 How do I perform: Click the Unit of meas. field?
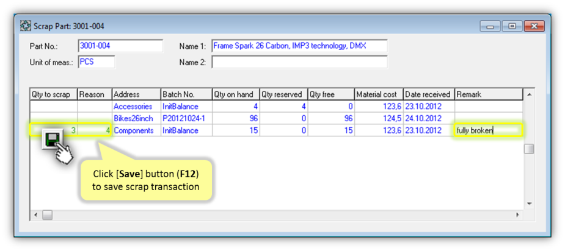coord(97,62)
